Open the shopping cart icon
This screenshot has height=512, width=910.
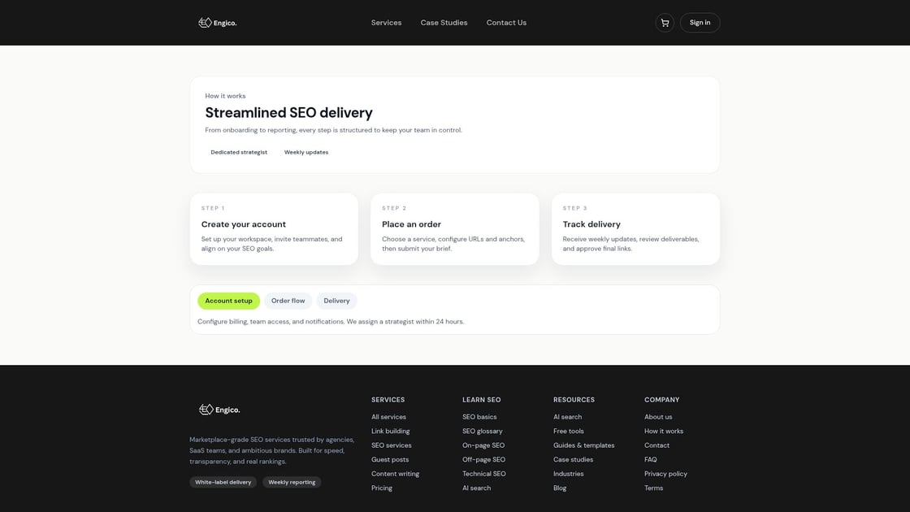(664, 21)
